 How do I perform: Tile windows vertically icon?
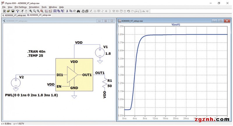pos(59,11)
